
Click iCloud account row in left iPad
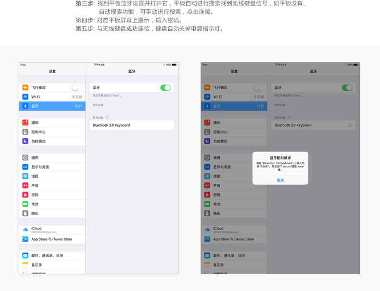(x=52, y=230)
